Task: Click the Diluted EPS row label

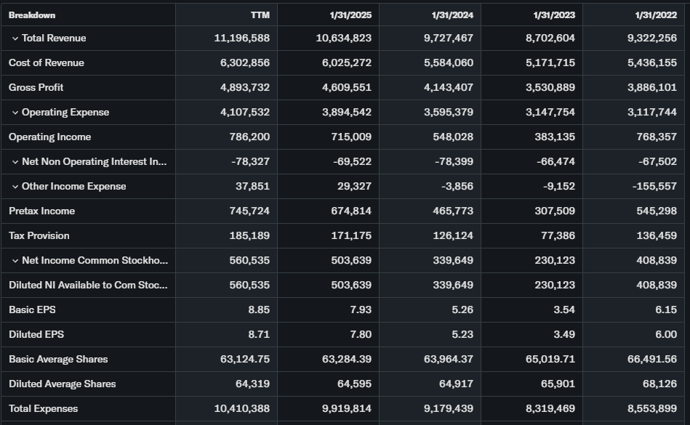Action: pos(33,335)
